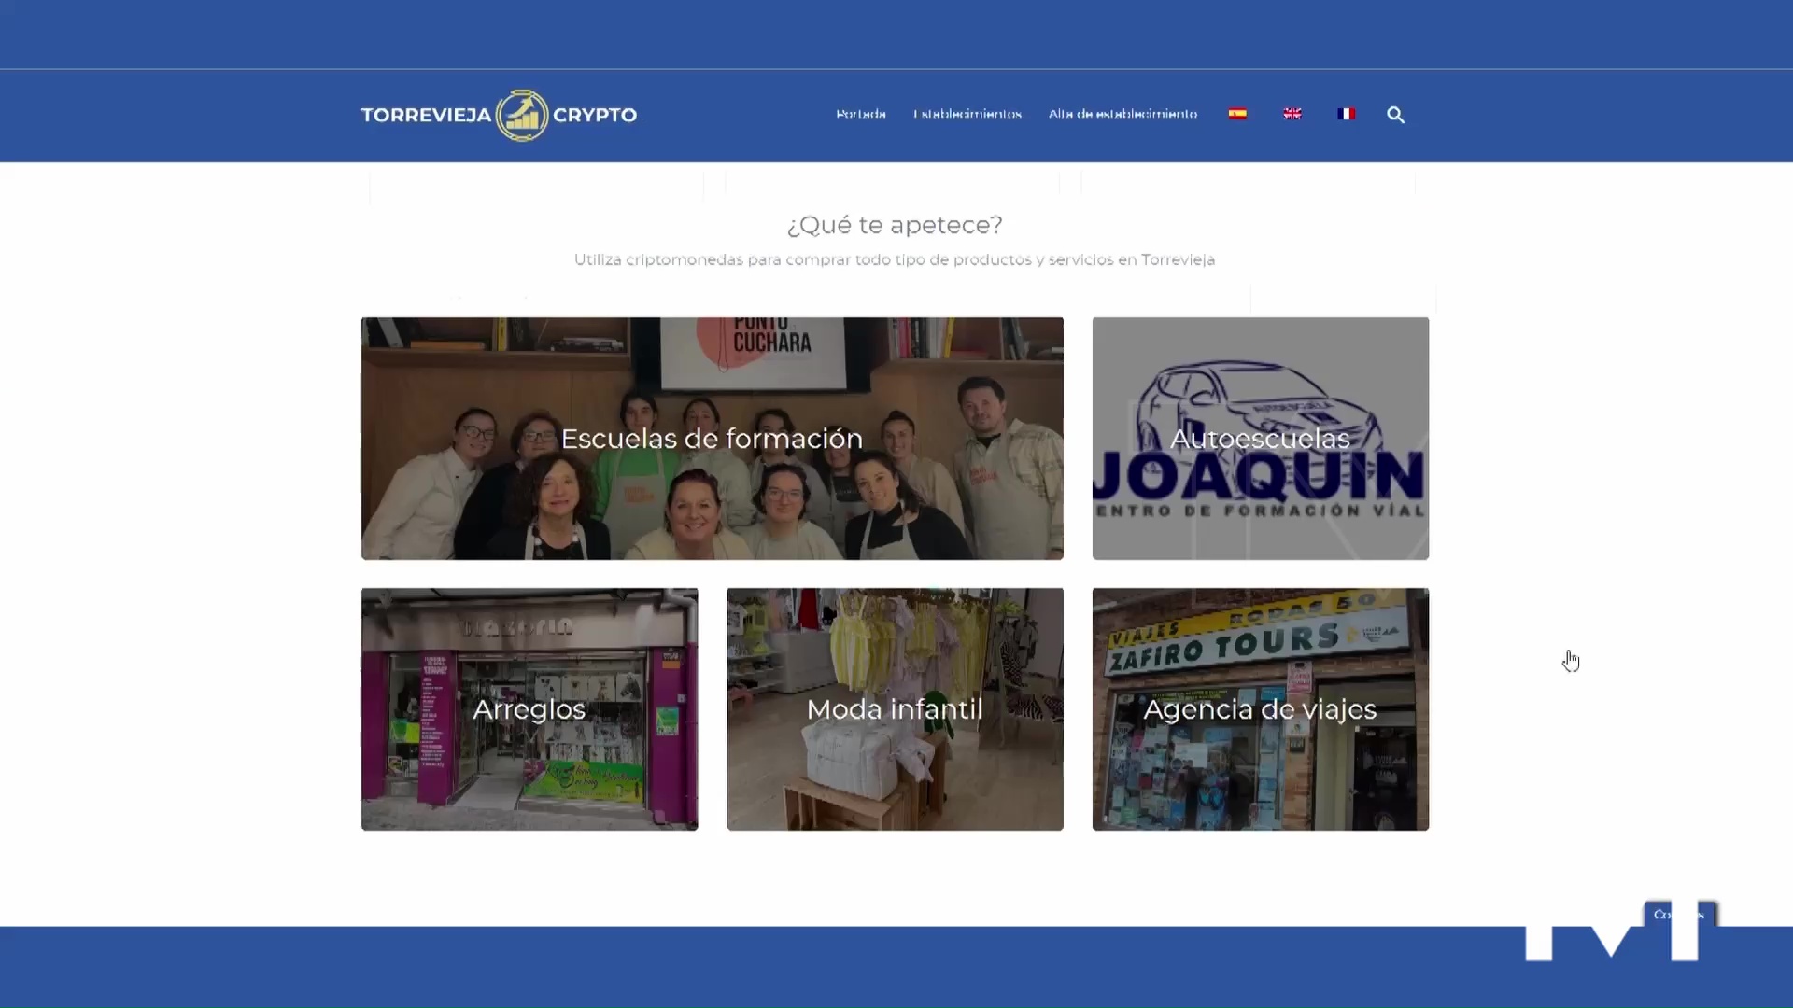
Task: Click the Torrevieja Crypto logo
Action: click(499, 115)
